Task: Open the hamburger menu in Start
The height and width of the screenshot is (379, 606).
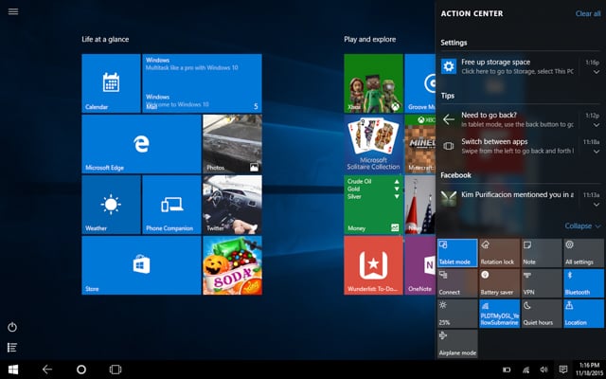Action: tap(12, 12)
